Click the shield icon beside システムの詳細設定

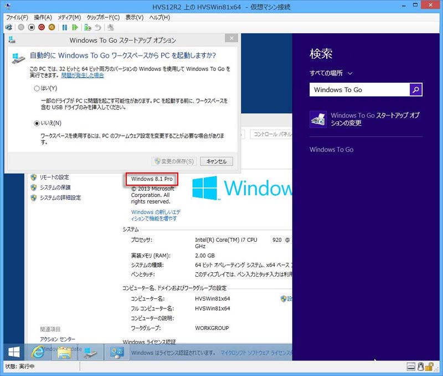34,197
